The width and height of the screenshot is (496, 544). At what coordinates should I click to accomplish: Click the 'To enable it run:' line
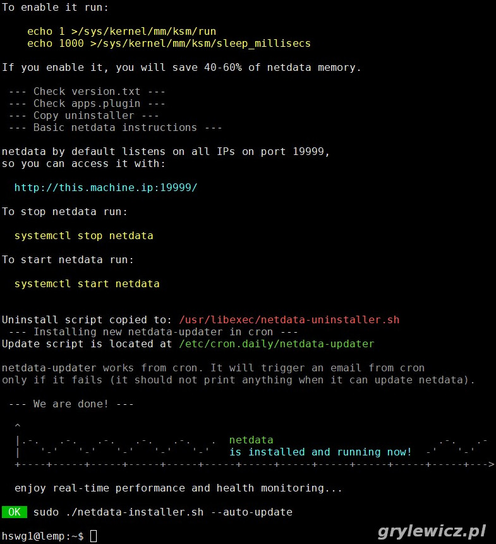[55, 8]
